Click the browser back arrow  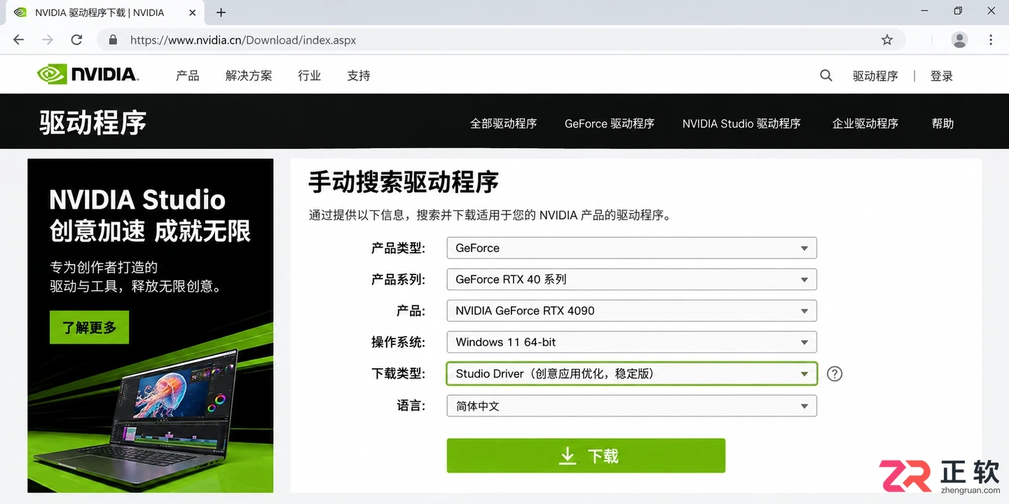point(19,40)
